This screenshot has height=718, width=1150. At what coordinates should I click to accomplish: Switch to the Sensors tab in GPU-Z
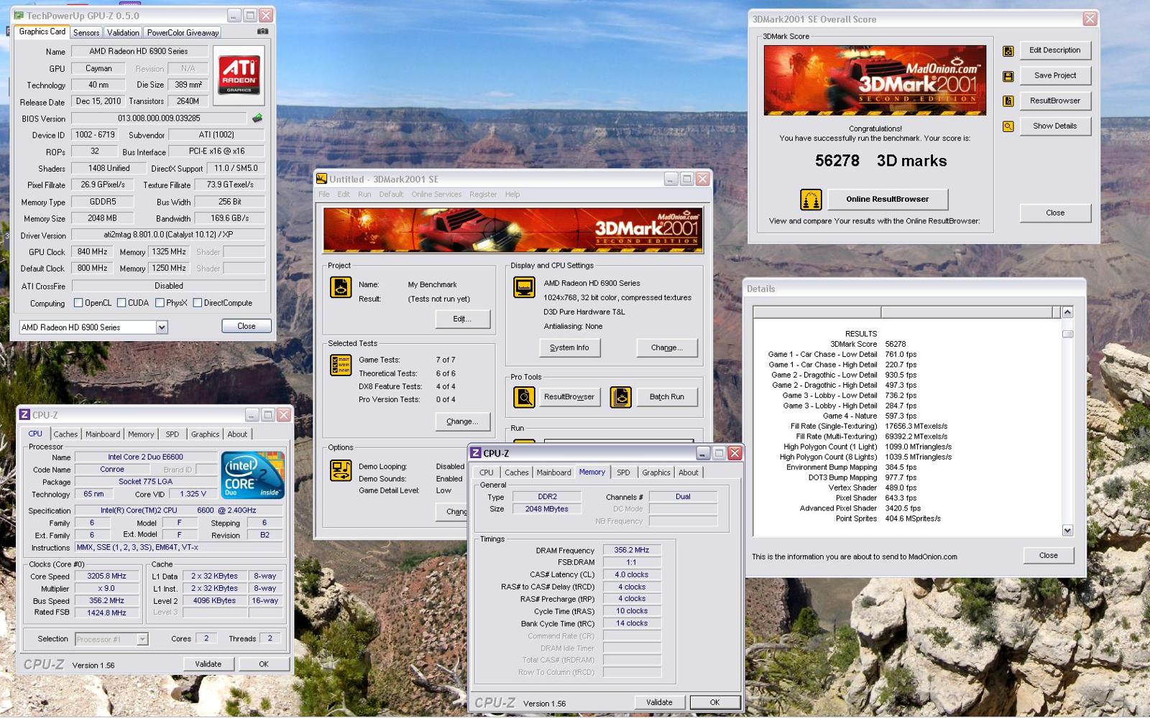(x=86, y=32)
